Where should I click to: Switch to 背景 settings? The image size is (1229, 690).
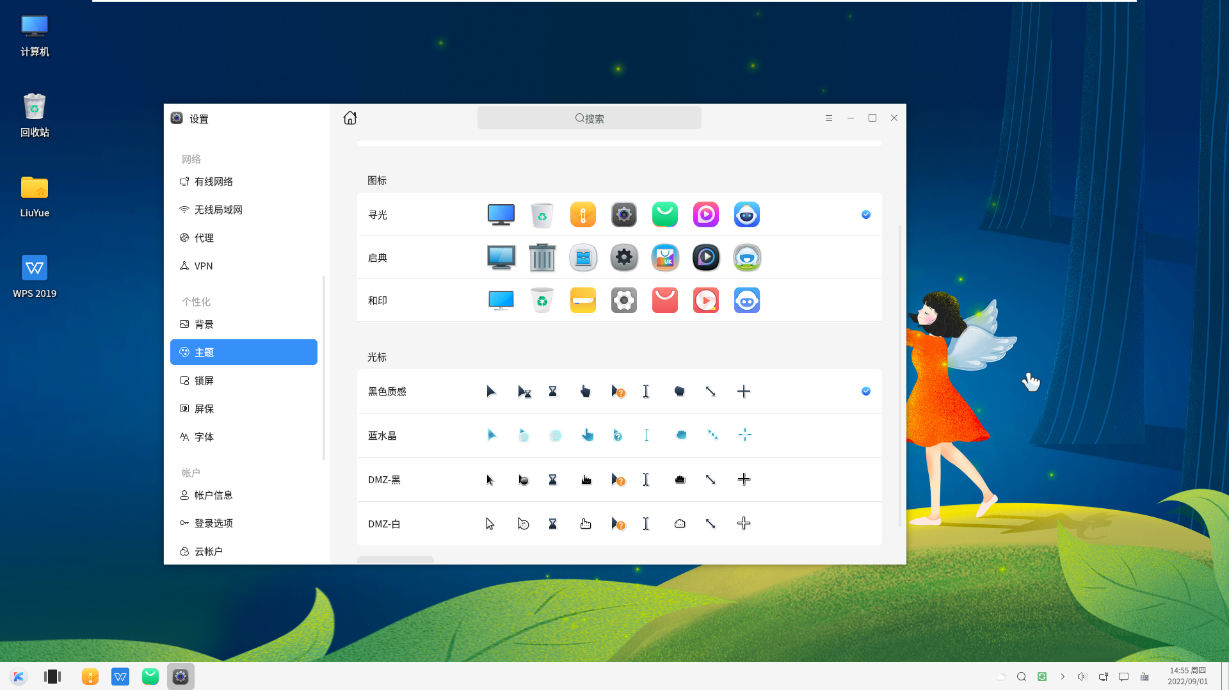click(244, 325)
